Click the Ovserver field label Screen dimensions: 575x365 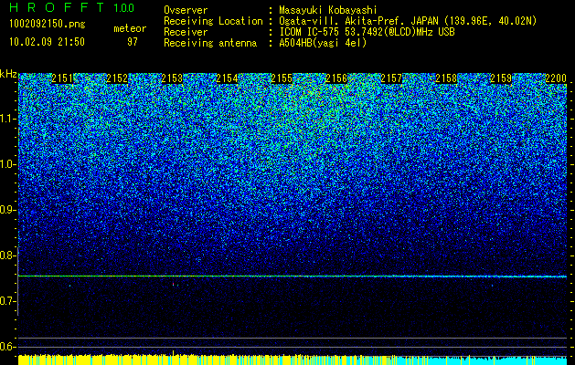[186, 10]
